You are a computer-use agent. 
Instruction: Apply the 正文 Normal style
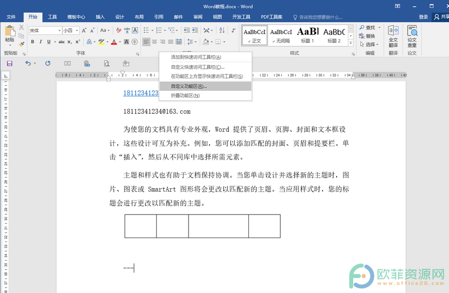click(254, 35)
